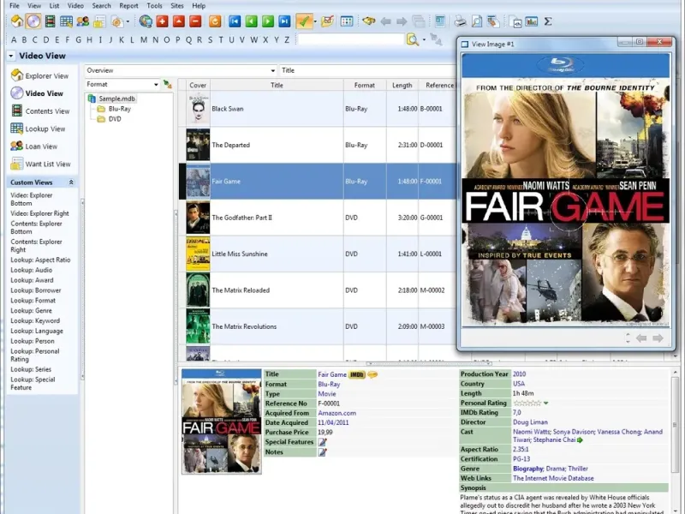Select the Video View disc toolbar icon

tap(33, 21)
